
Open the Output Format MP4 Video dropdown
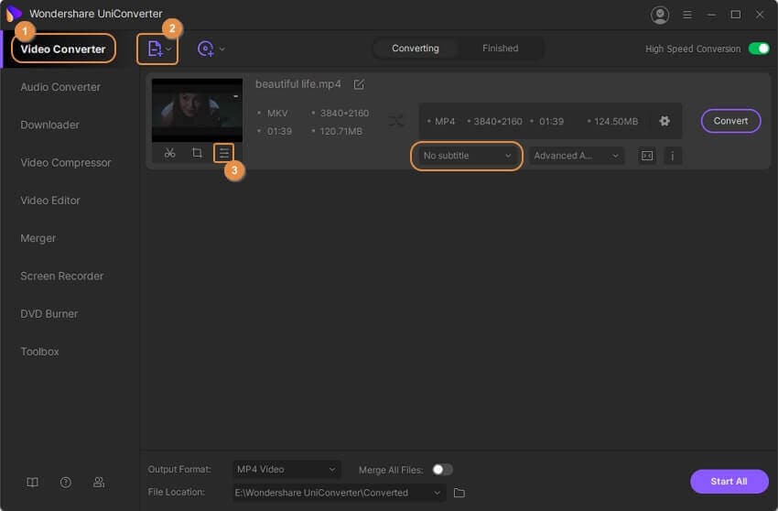click(286, 469)
